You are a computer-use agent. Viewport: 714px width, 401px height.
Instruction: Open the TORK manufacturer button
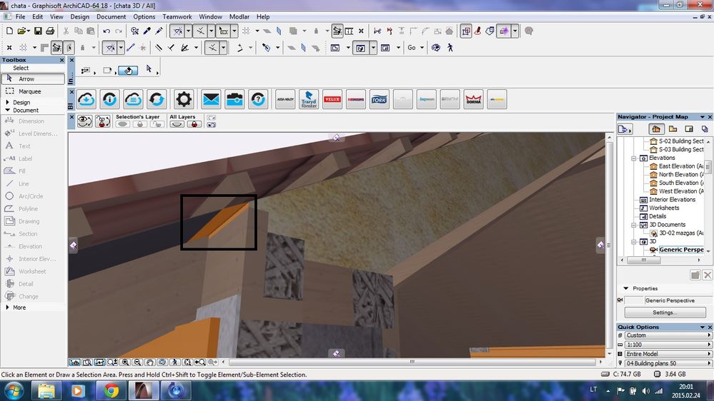click(x=380, y=99)
